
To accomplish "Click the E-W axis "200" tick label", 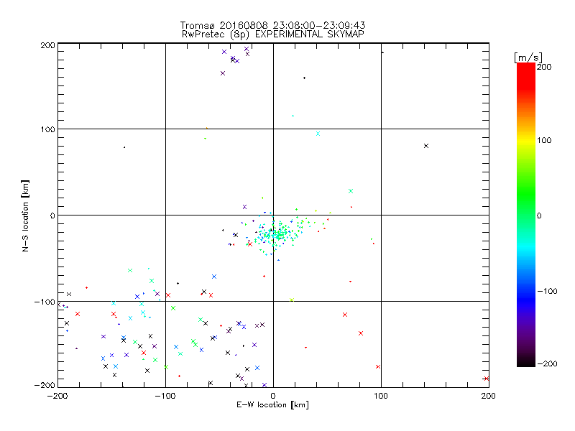I will point(489,396).
